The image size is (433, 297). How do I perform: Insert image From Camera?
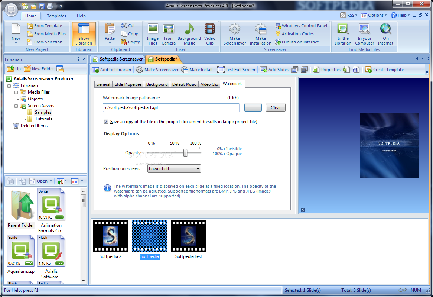pyautogui.click(x=169, y=34)
